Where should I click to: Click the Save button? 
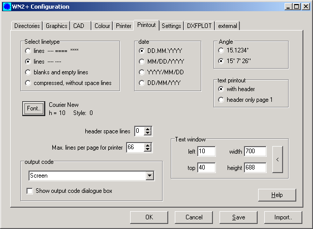point(238,217)
